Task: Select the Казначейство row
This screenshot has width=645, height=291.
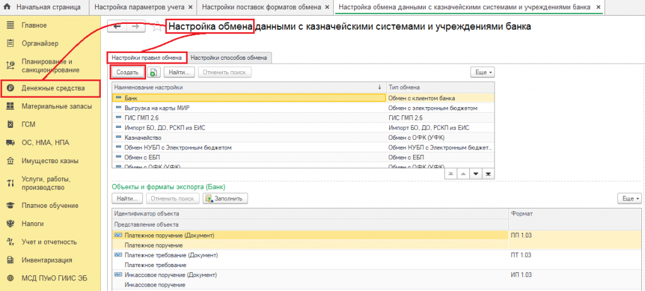Action: [303, 137]
